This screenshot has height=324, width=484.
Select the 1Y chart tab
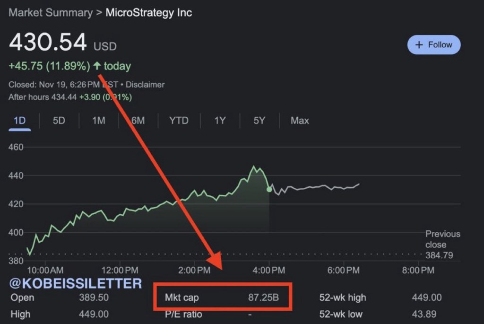click(220, 121)
